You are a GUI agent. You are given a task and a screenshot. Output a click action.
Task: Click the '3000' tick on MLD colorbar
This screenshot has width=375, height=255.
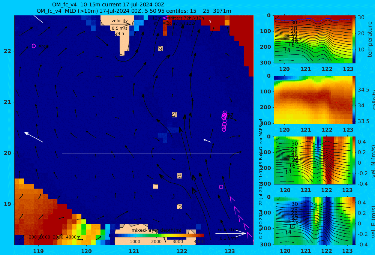(x=178, y=241)
